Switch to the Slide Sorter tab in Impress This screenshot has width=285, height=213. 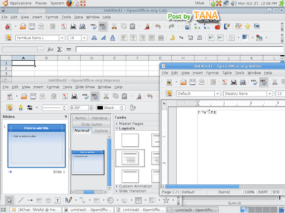point(92,124)
